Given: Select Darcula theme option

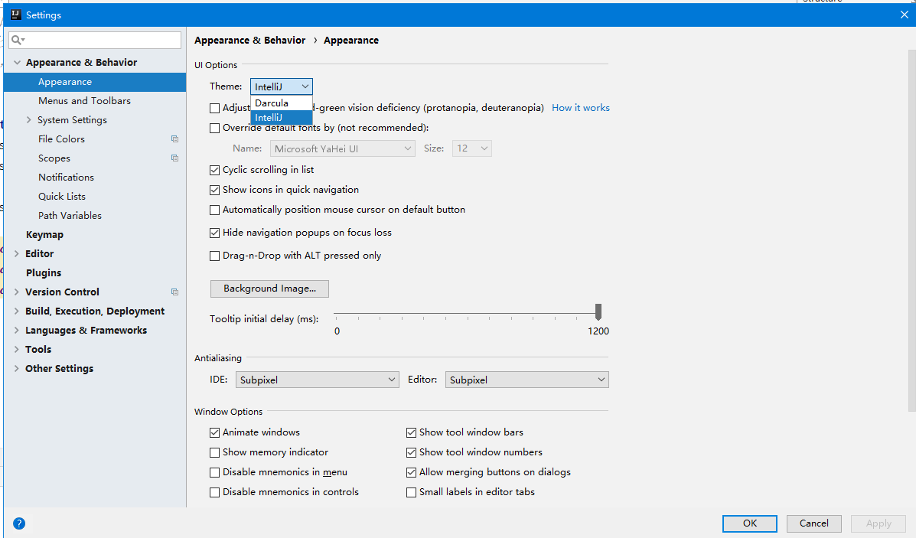Looking at the screenshot, I should point(282,103).
